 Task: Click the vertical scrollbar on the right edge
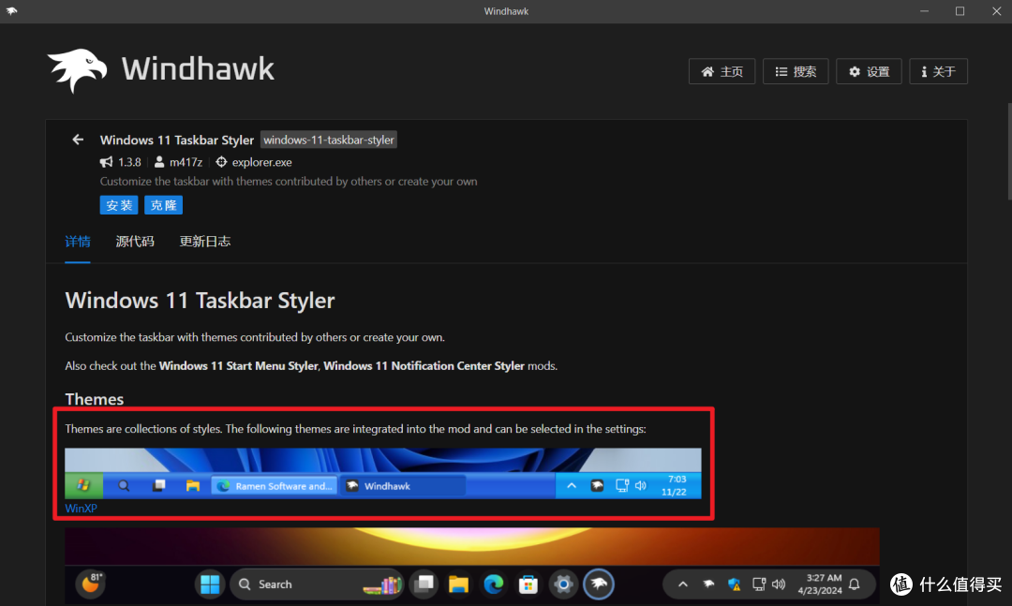click(x=1007, y=140)
